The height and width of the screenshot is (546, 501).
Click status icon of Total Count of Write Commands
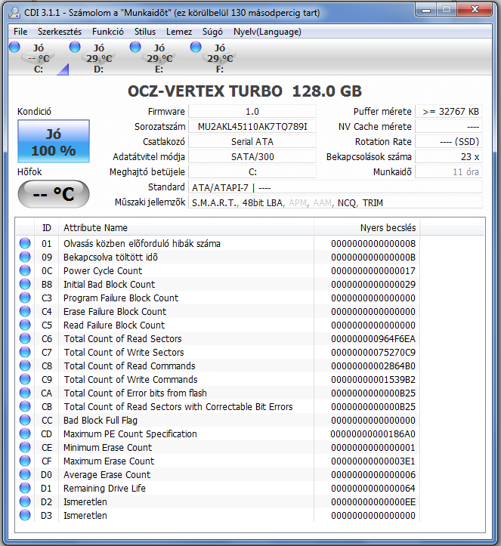click(25, 379)
